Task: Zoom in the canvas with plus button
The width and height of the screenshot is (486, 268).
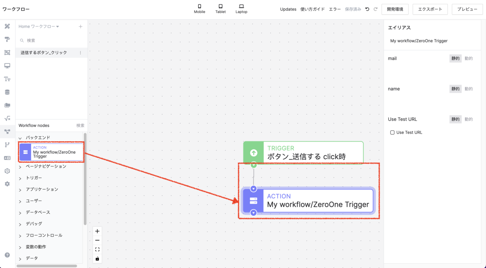Action: 97,231
